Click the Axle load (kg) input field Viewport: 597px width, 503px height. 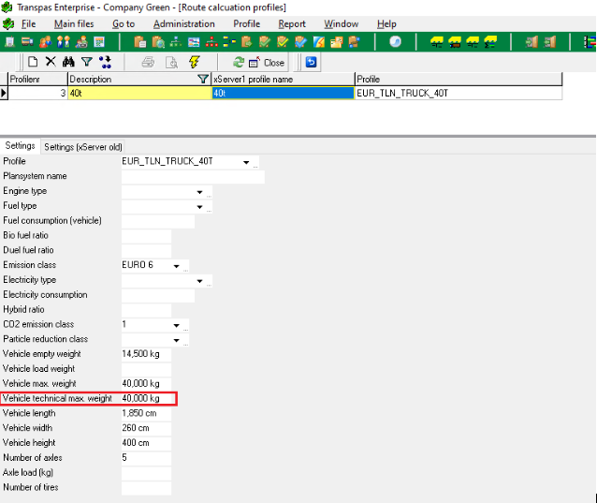[146, 472]
